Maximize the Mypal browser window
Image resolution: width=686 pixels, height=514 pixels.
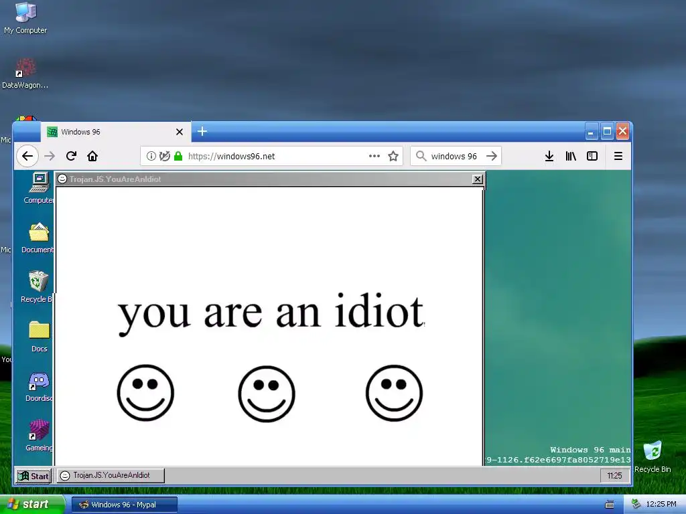click(x=607, y=131)
